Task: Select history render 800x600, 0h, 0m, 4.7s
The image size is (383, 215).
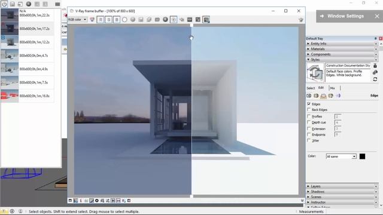Action: tap(28, 56)
